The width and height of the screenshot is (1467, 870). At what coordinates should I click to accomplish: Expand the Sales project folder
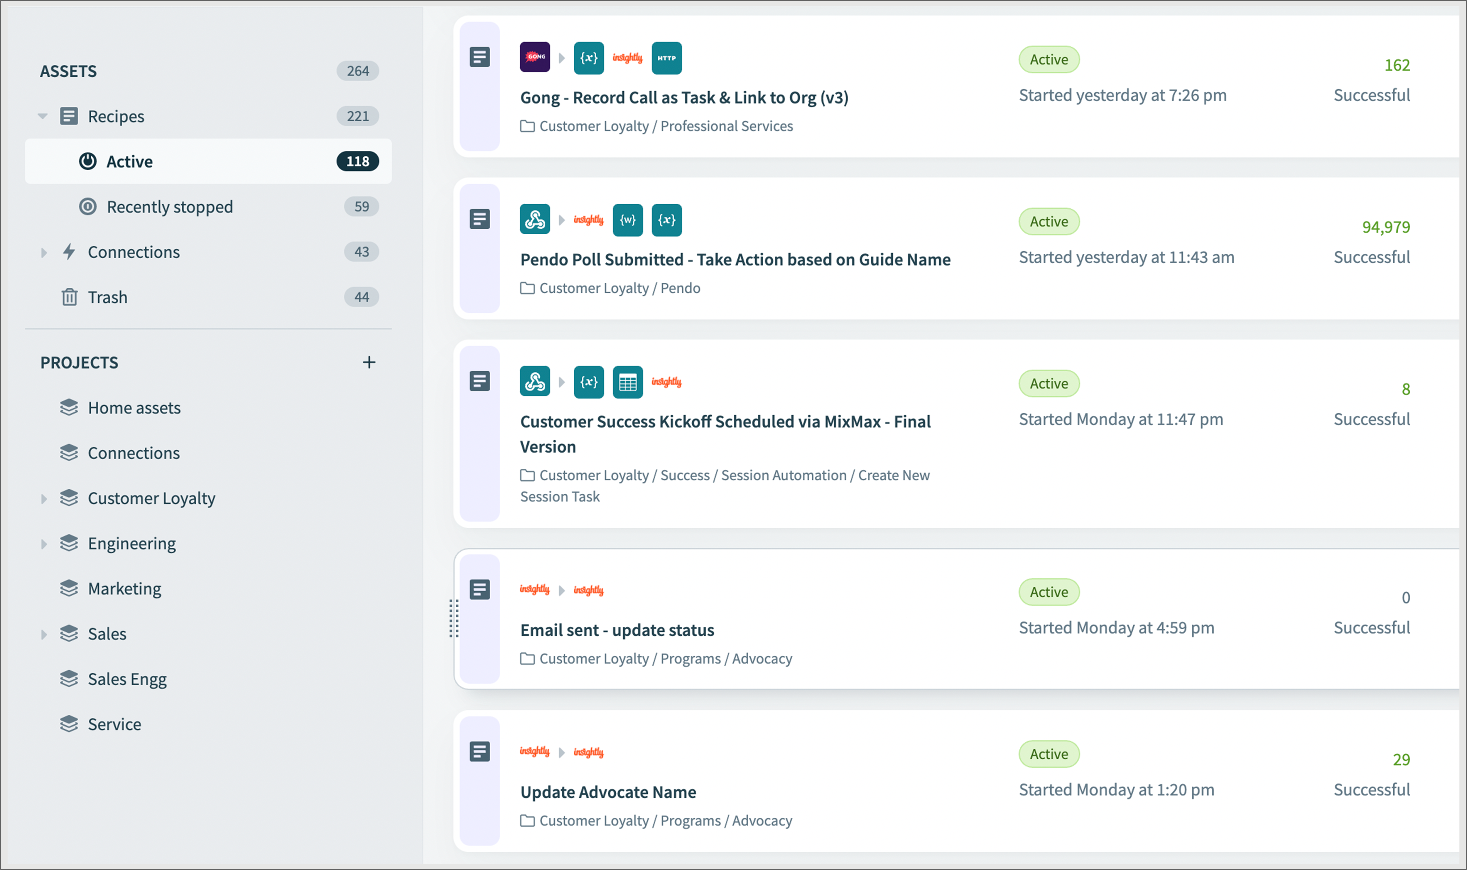pyautogui.click(x=44, y=635)
